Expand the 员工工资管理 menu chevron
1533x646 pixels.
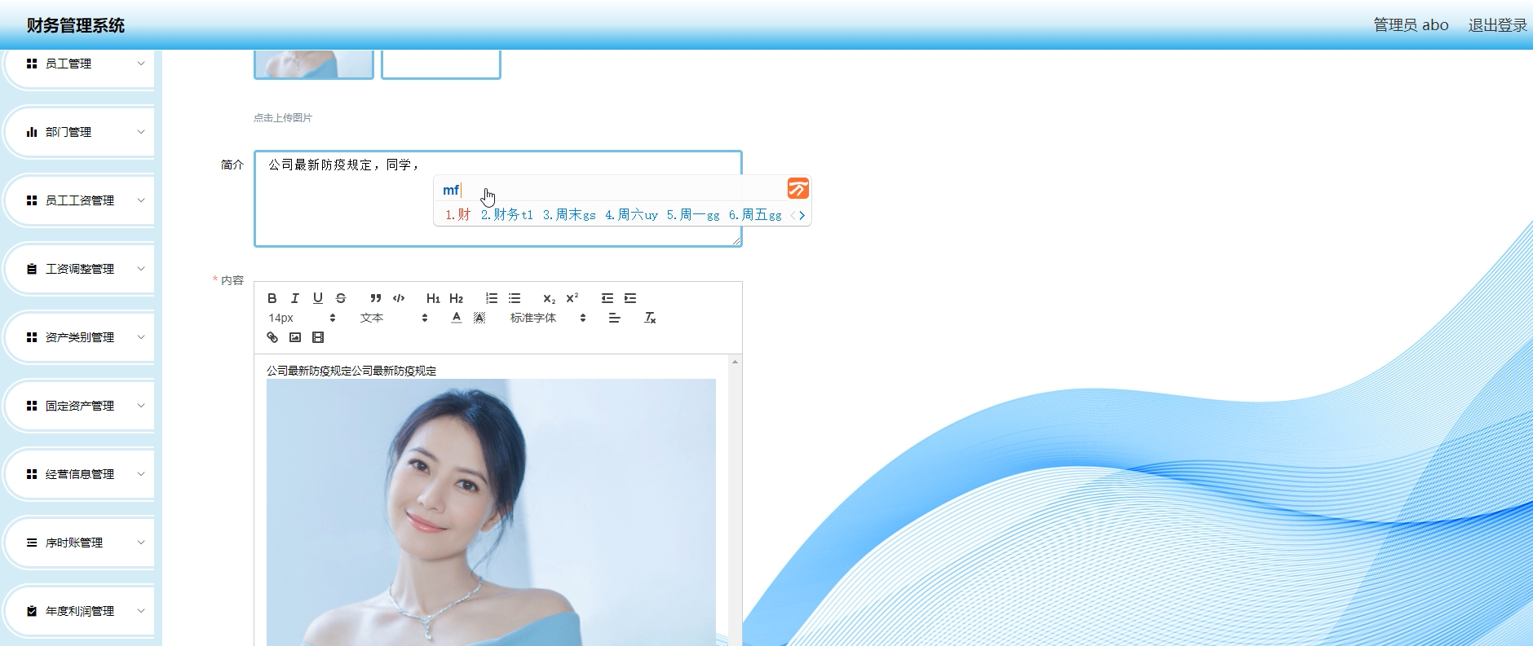[x=141, y=200]
